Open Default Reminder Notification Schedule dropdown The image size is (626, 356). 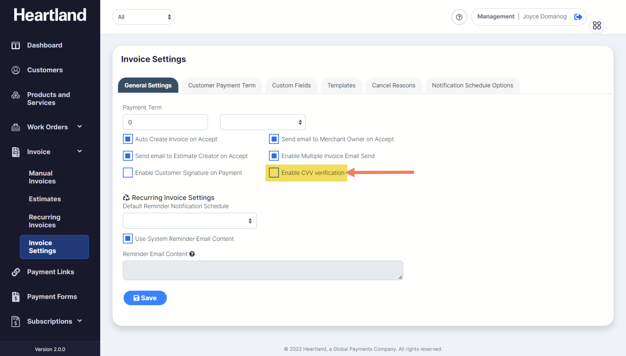pyautogui.click(x=189, y=221)
